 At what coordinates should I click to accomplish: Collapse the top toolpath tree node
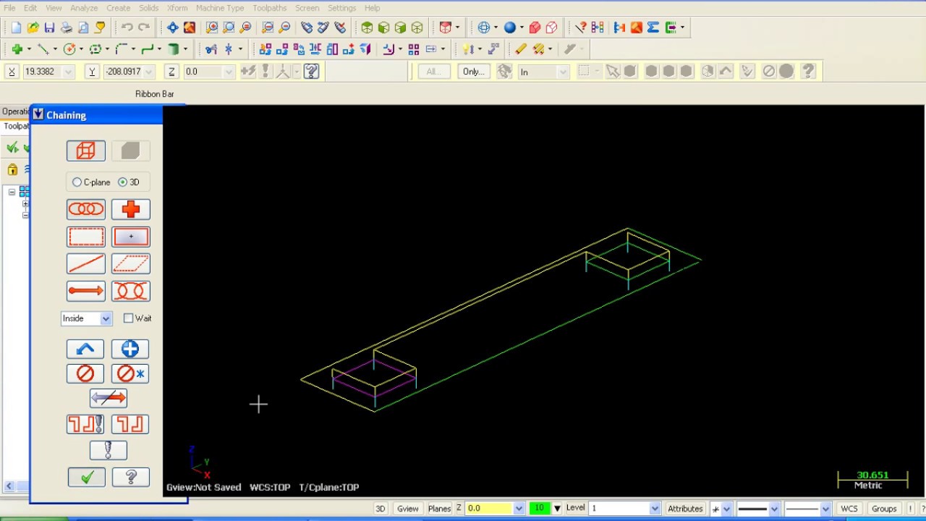click(x=12, y=192)
